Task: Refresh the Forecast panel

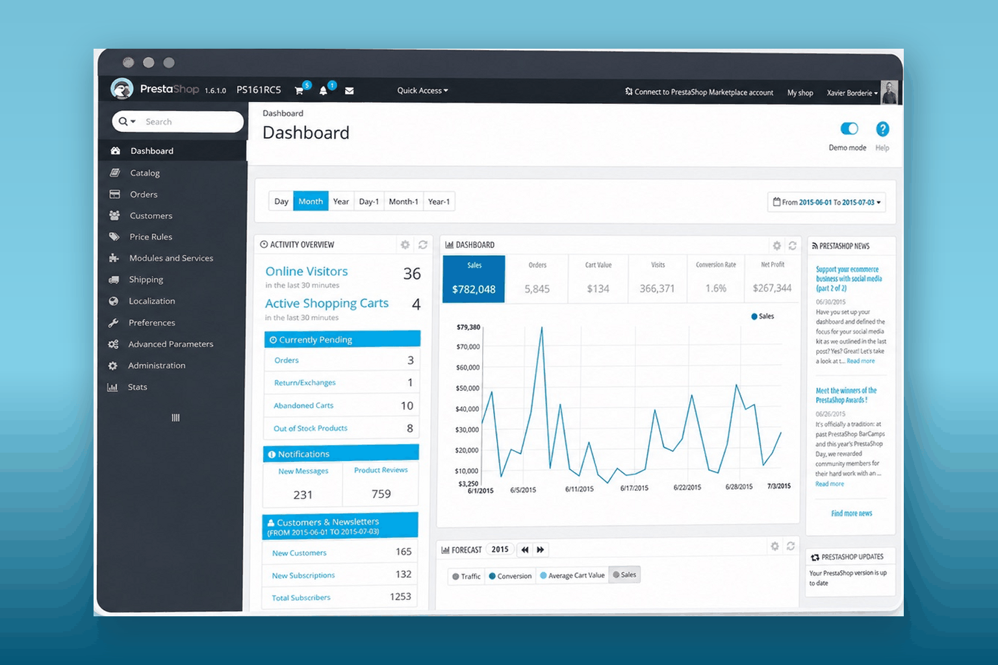Action: pyautogui.click(x=791, y=547)
